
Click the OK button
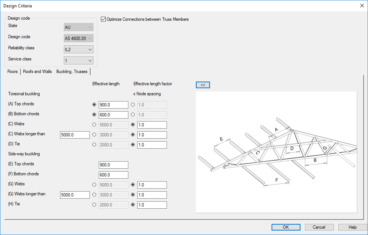286,227
